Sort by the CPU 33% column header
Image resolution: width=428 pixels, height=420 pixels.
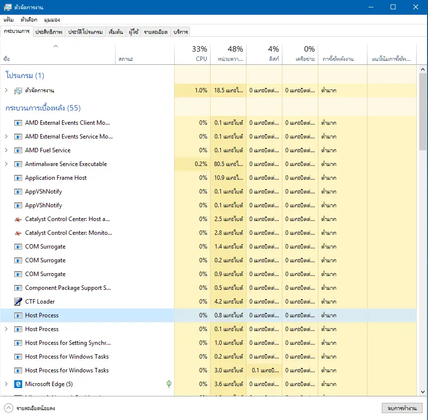pos(192,55)
